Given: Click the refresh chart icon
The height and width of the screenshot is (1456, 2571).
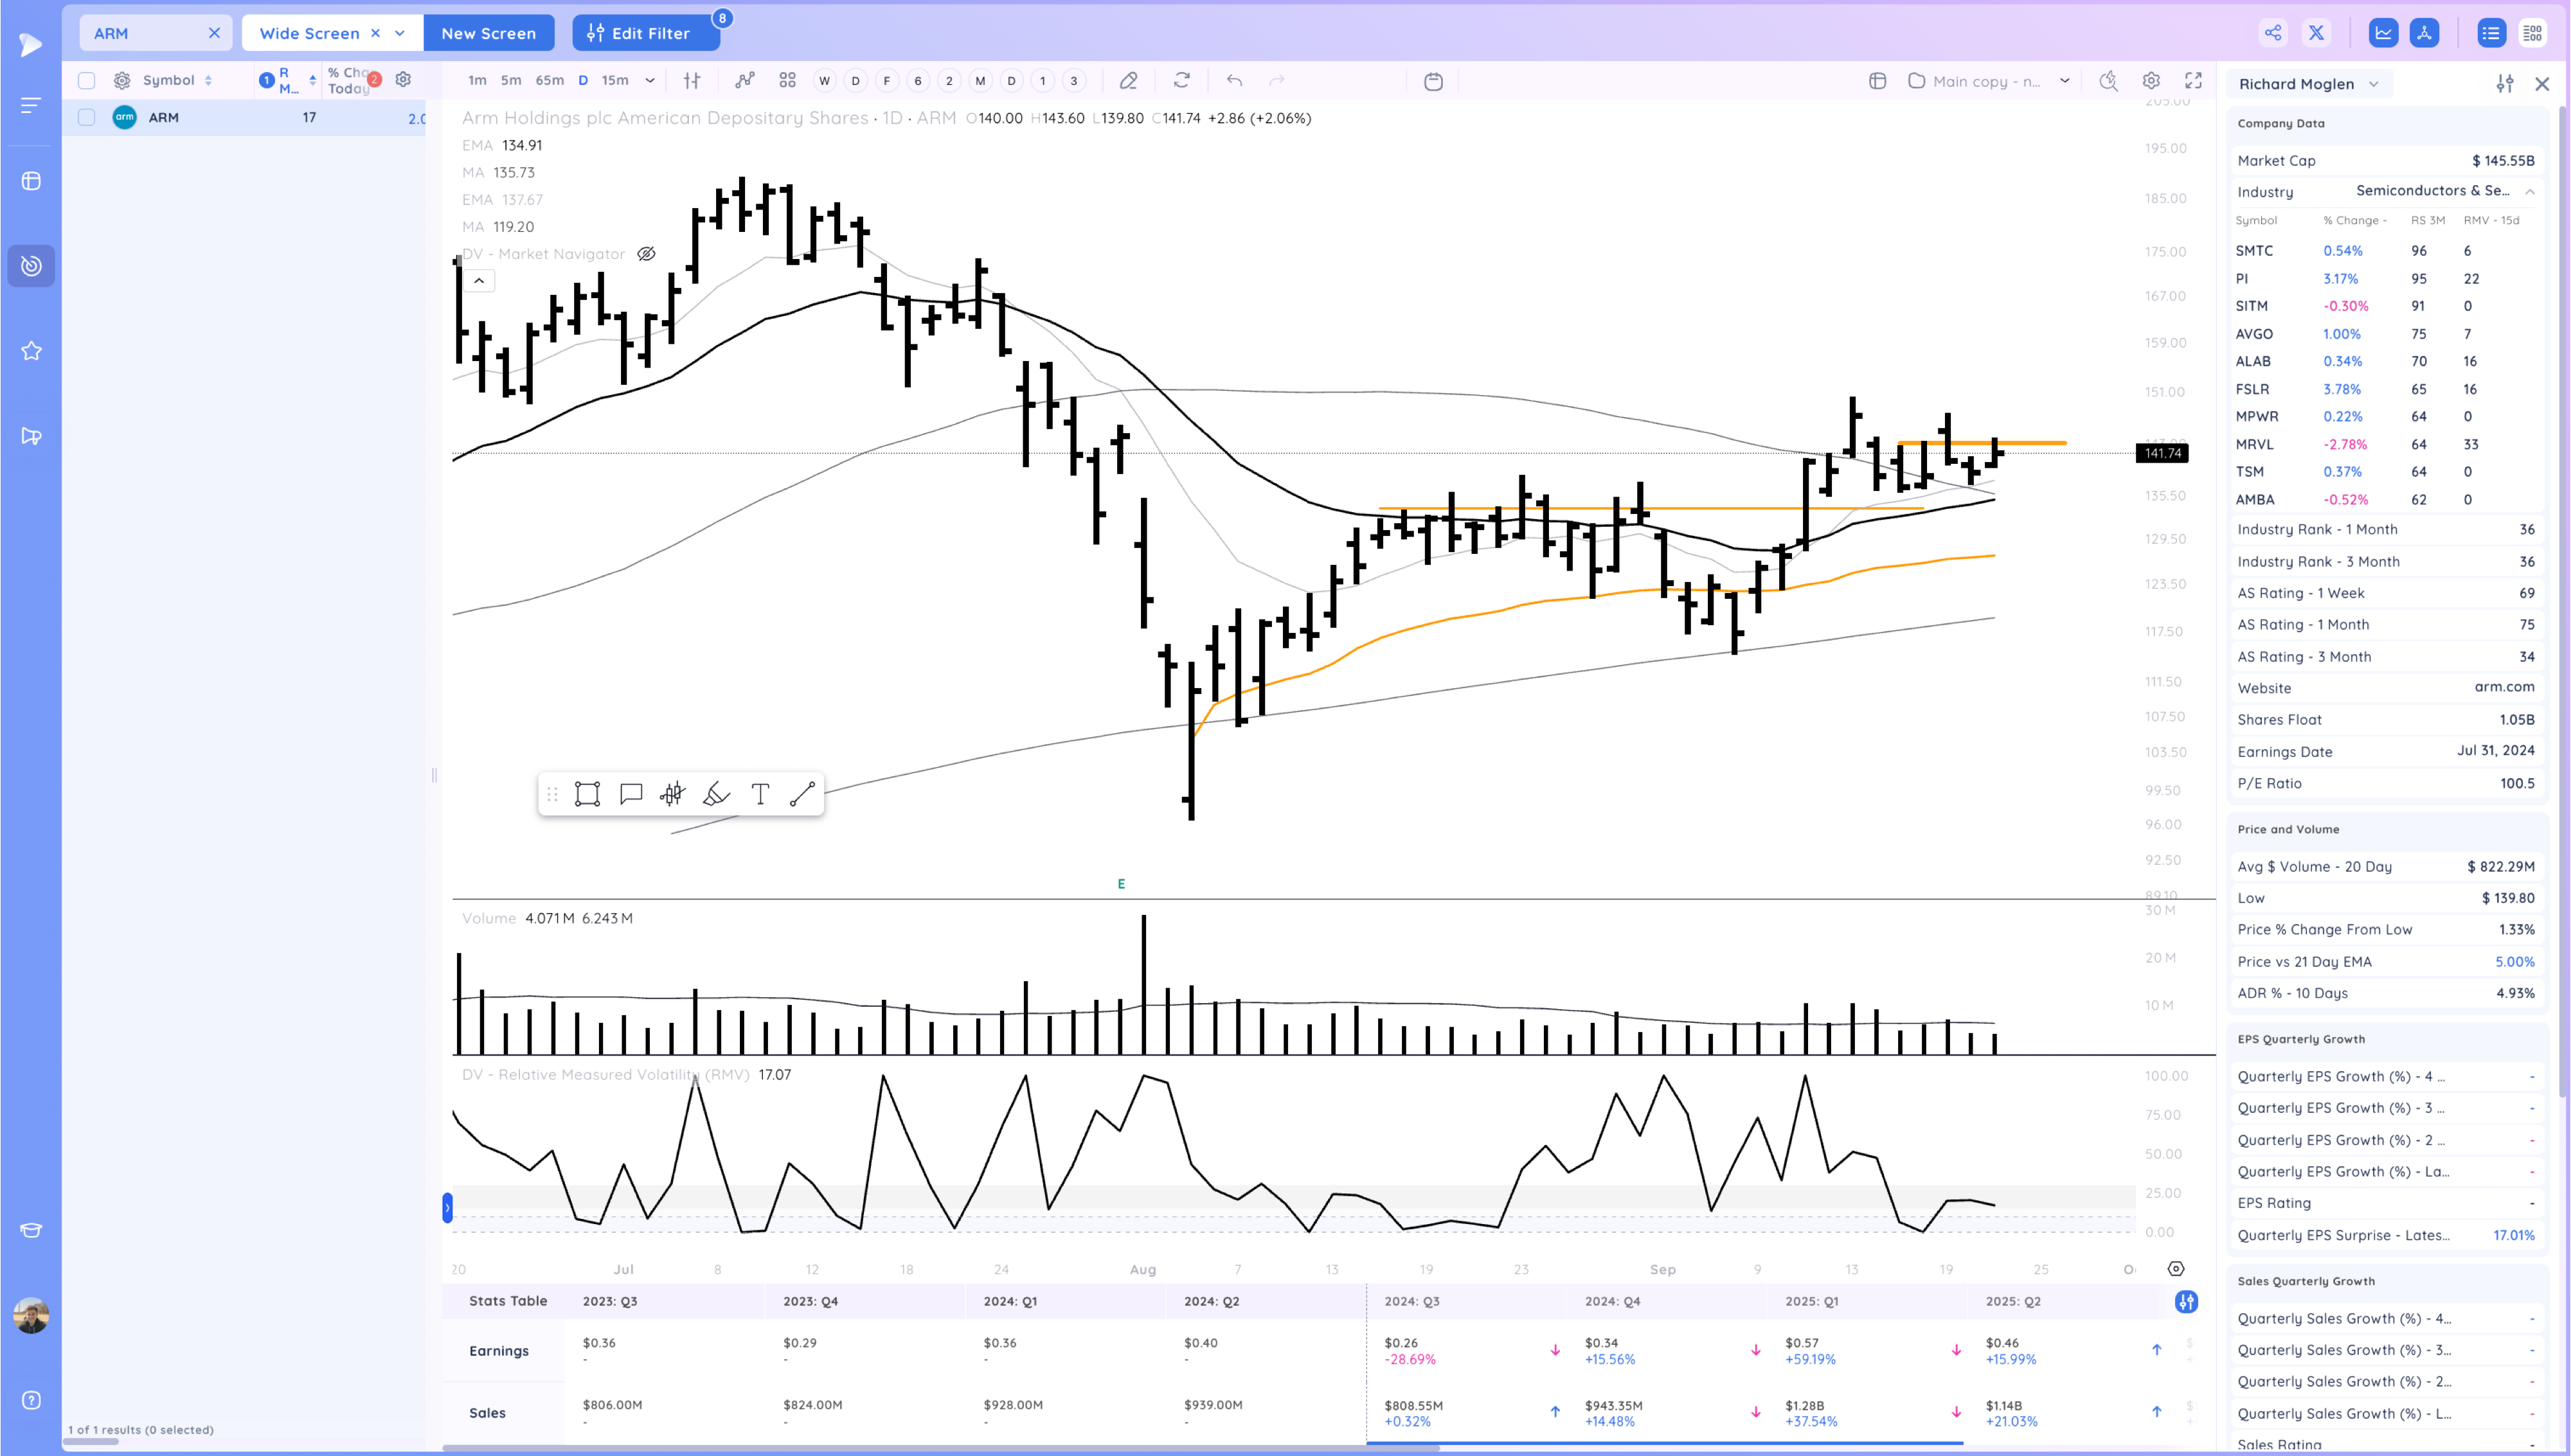Looking at the screenshot, I should click(x=1181, y=81).
